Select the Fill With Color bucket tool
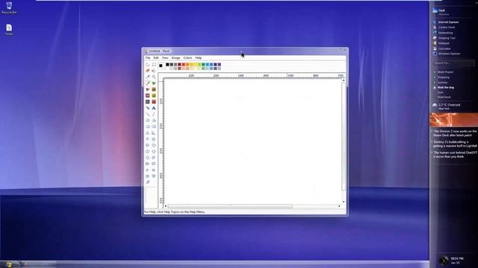The width and height of the screenshot is (478, 268). [154, 71]
